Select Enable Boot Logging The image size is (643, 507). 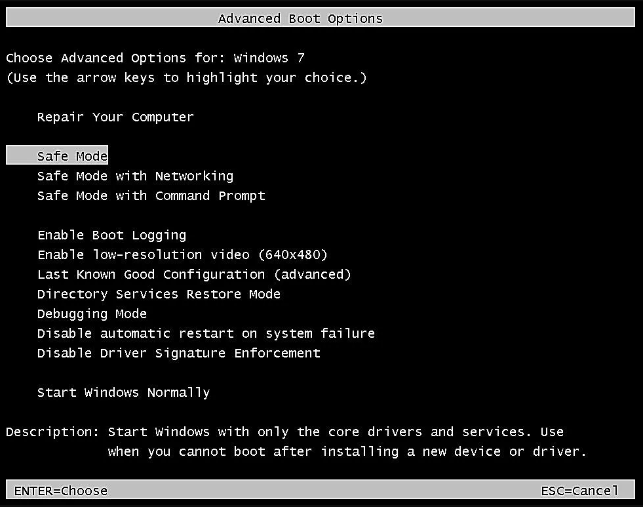[111, 235]
